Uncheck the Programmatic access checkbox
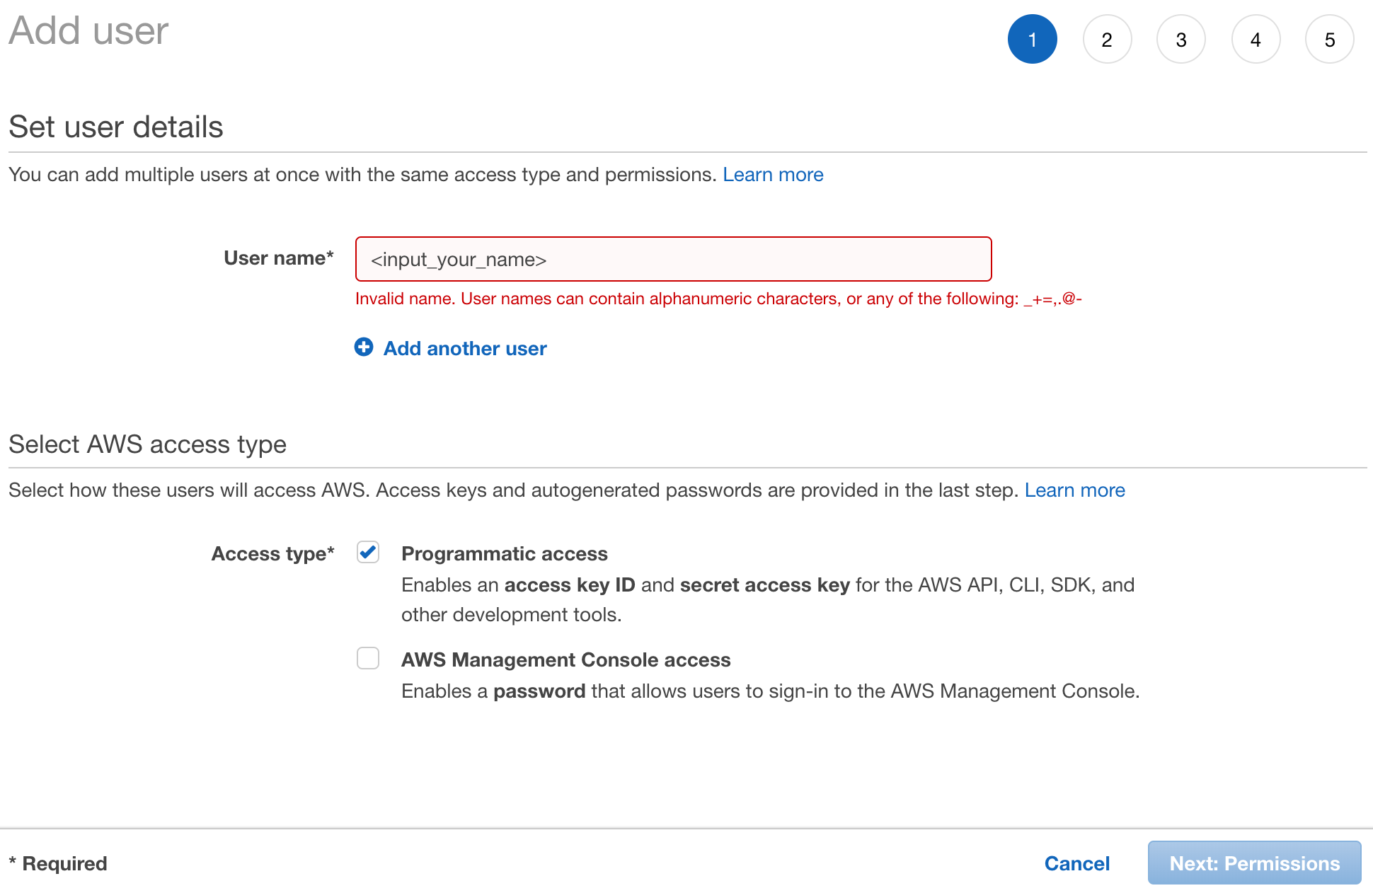Screen dimensions: 1373x893 pyautogui.click(x=368, y=552)
